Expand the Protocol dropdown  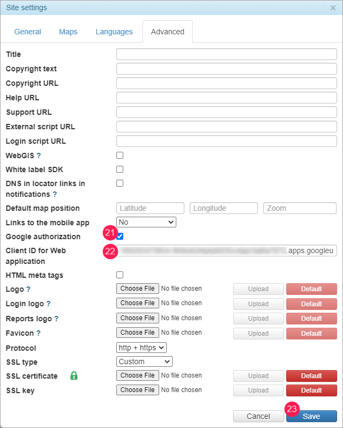(x=141, y=348)
